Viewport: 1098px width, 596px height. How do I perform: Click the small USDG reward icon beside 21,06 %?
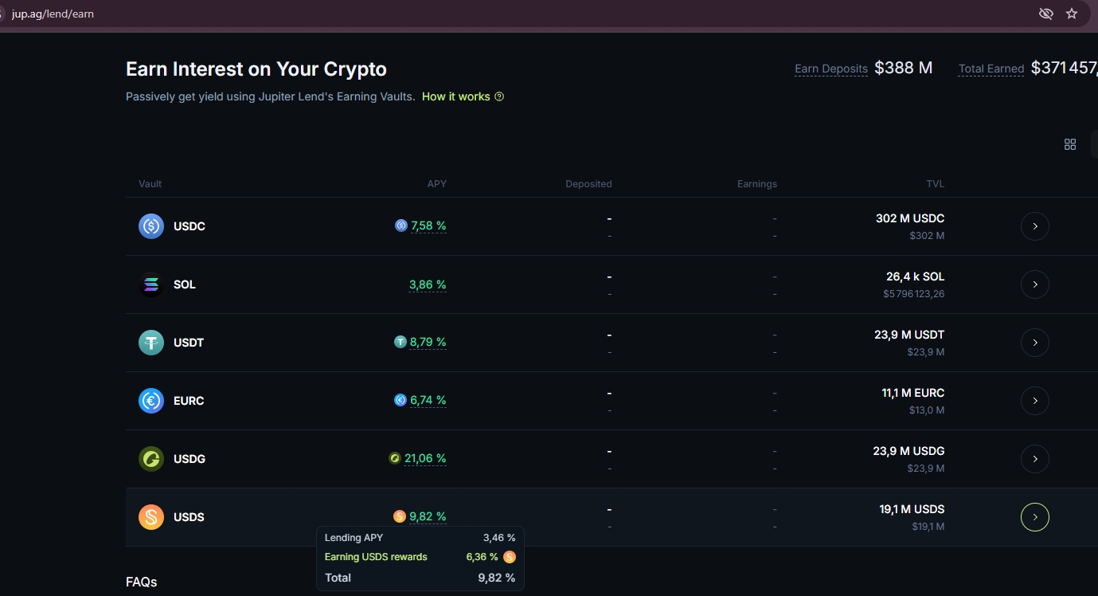point(395,458)
